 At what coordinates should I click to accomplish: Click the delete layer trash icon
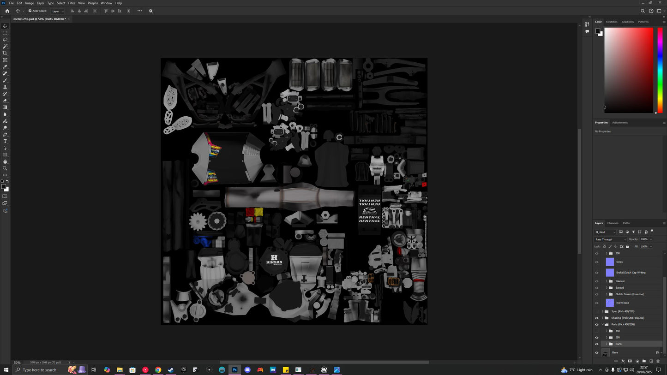point(658,361)
